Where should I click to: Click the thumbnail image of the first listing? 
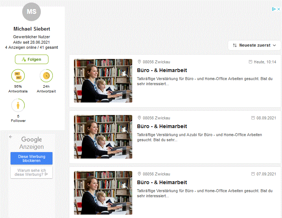[103, 81]
